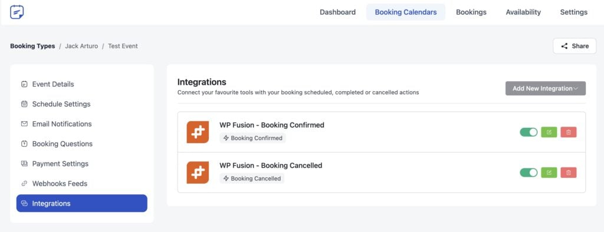
Task: Click the Payment Settings icon
Action: [24, 164]
